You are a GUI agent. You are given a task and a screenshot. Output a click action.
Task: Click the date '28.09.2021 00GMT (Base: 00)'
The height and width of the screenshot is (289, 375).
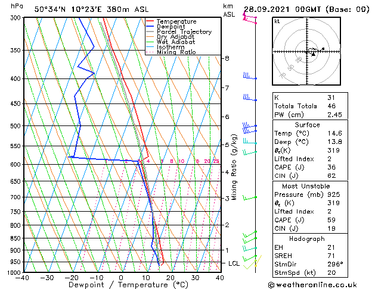(x=306, y=10)
